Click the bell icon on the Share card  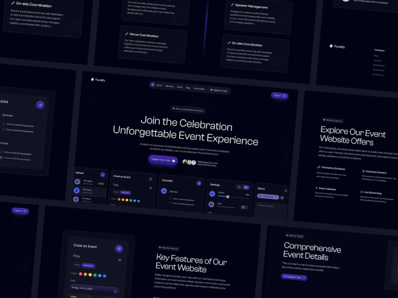click(x=285, y=191)
